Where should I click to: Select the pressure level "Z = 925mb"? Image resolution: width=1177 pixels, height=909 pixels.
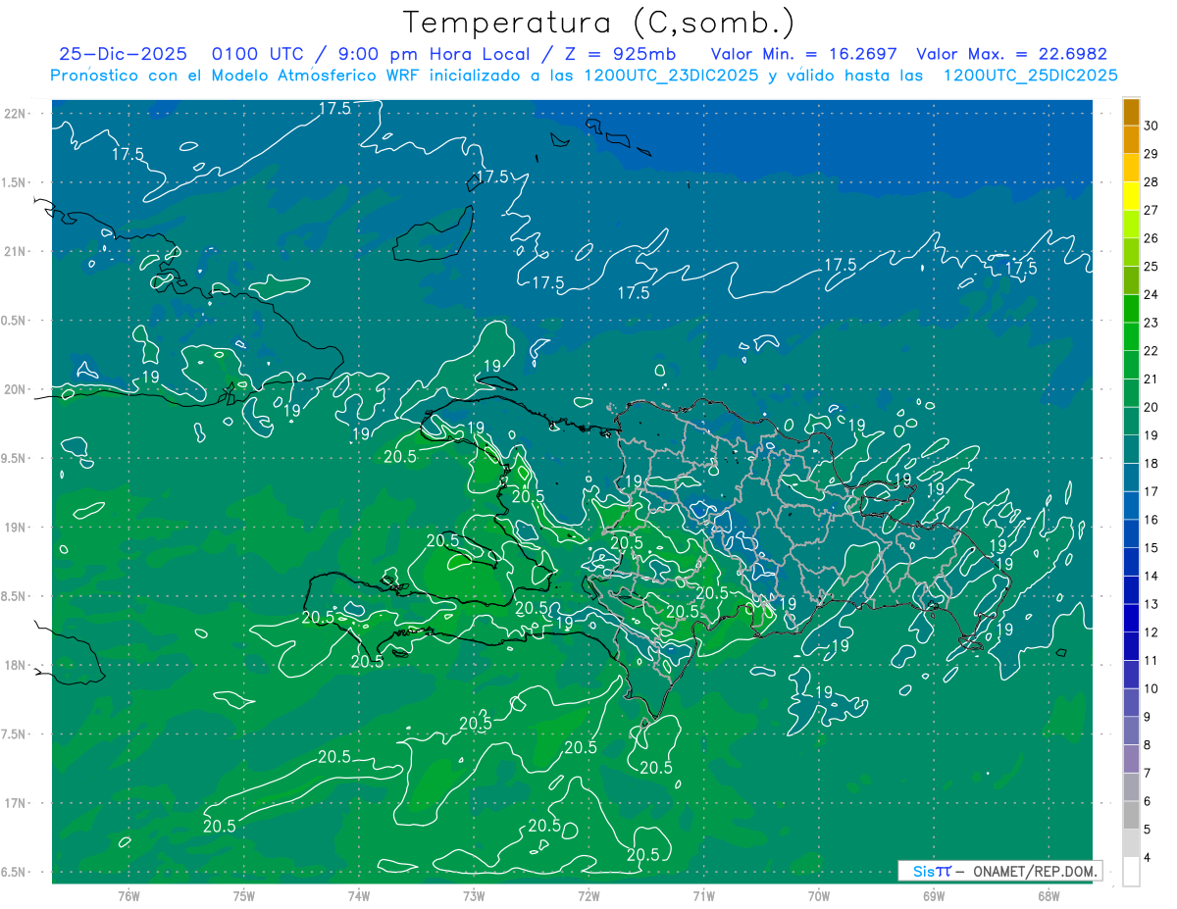coord(615,54)
